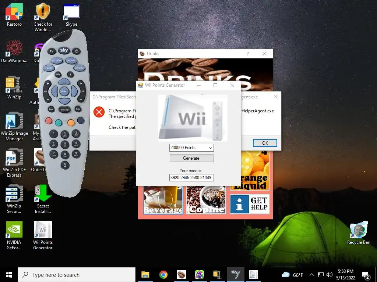The height and width of the screenshot is (282, 377).
Task: Click channel minus on Sky remote
Action: pos(81,99)
